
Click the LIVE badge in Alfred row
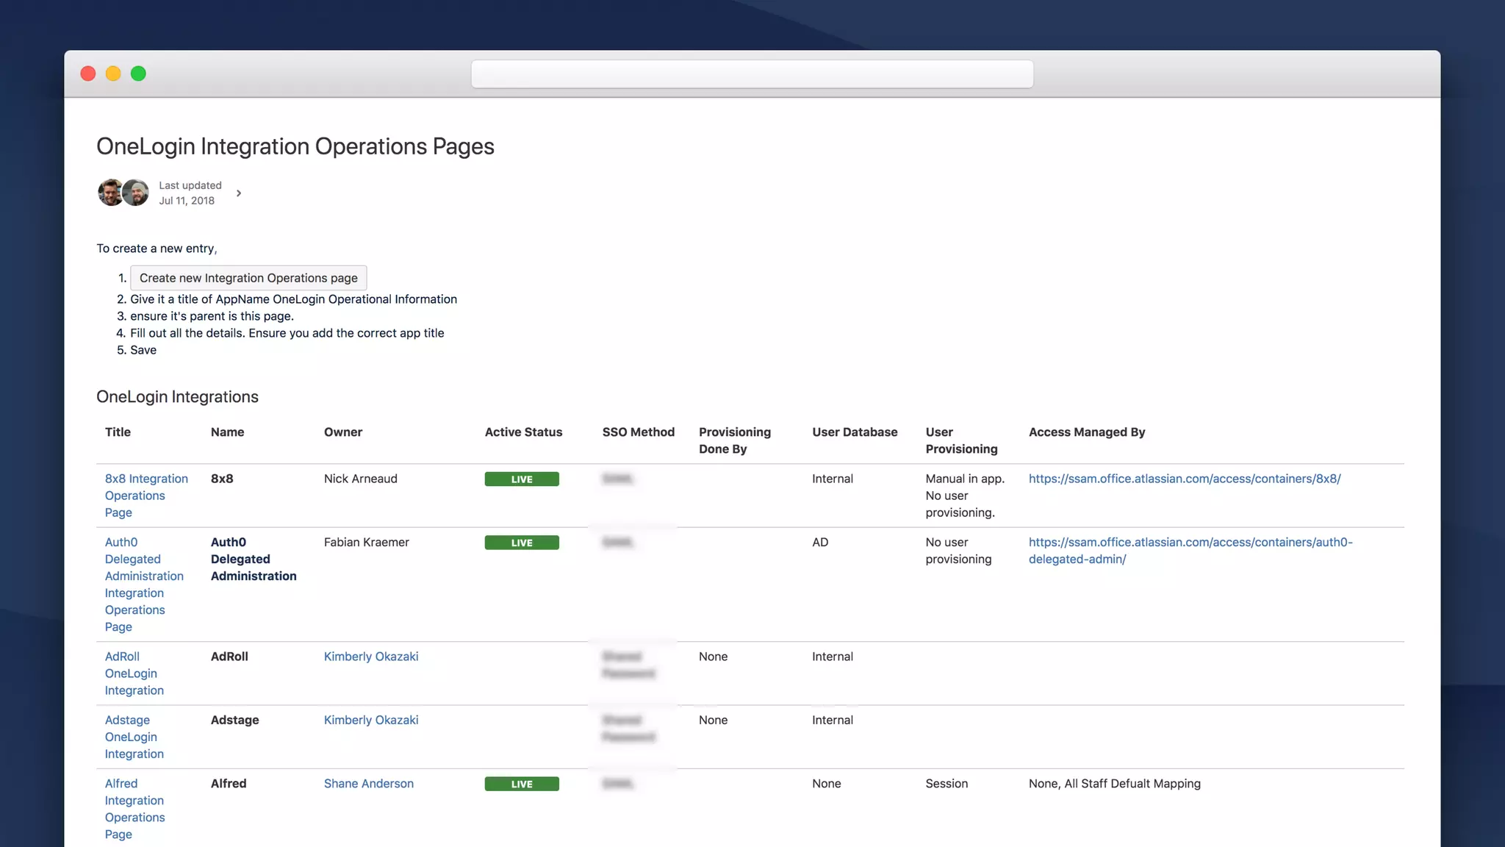pyautogui.click(x=522, y=784)
